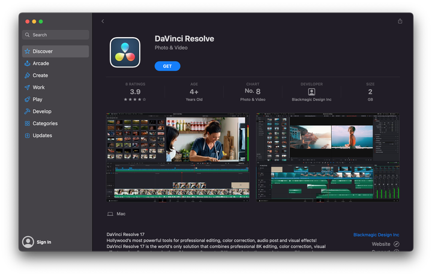The image size is (432, 276).
Task: Click the Arcade joystick icon
Action: 27,63
